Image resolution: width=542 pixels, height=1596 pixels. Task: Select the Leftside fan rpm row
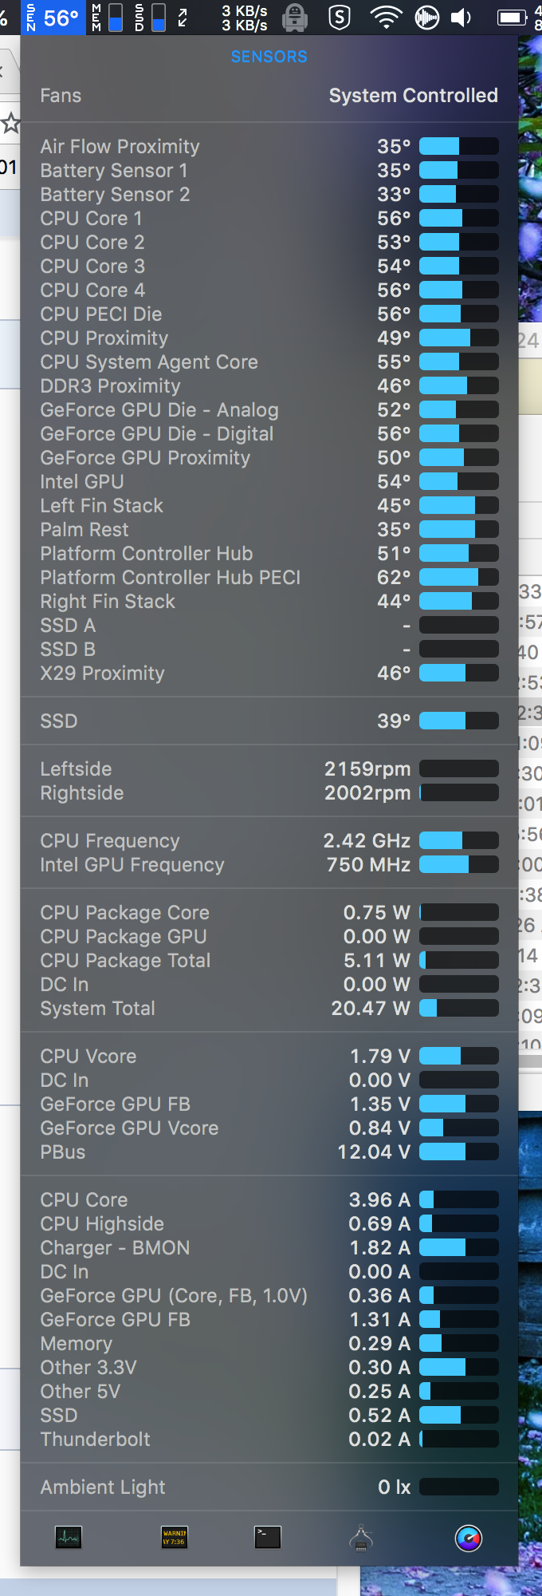tap(269, 769)
